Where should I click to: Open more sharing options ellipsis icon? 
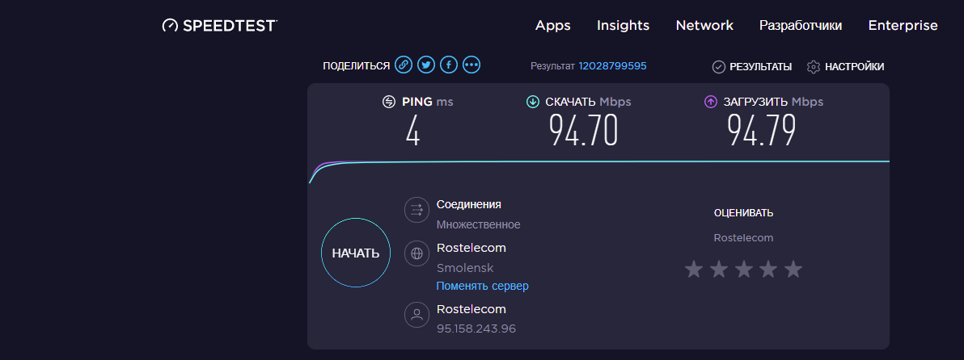point(471,65)
